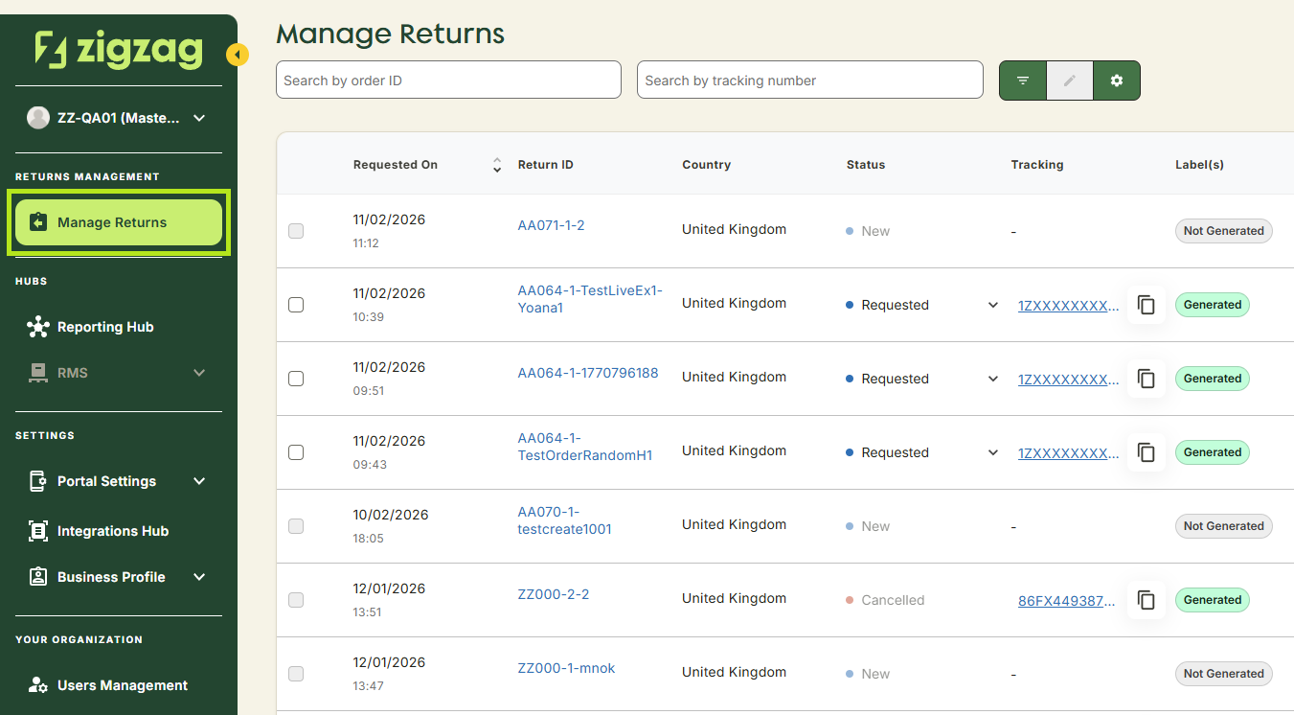Screen dimensions: 1294x715
Task: Click the Search by order ID field
Action: 448,81
